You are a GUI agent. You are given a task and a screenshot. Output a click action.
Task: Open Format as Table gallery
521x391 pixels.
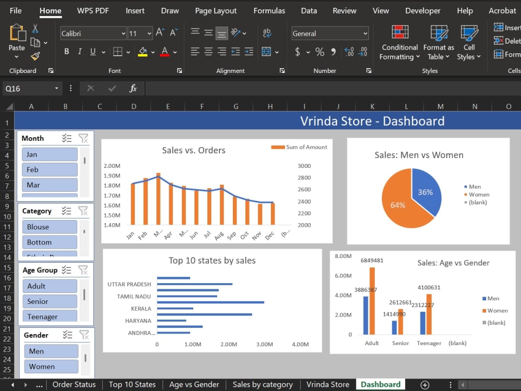click(x=438, y=43)
